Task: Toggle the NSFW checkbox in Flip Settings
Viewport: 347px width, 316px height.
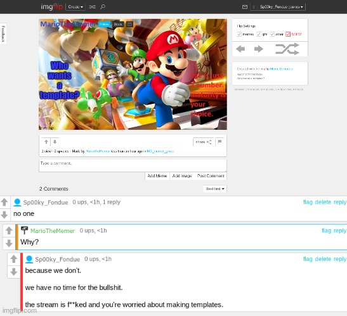Action: click(288, 34)
